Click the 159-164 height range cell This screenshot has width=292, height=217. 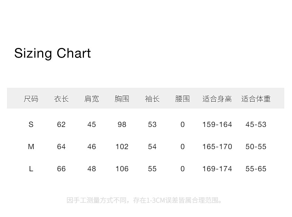click(217, 125)
